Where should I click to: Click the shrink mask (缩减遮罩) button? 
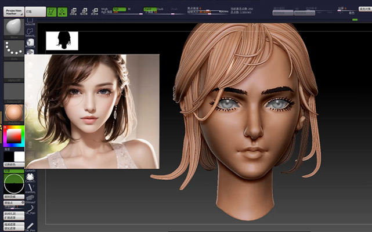(x=14, y=224)
